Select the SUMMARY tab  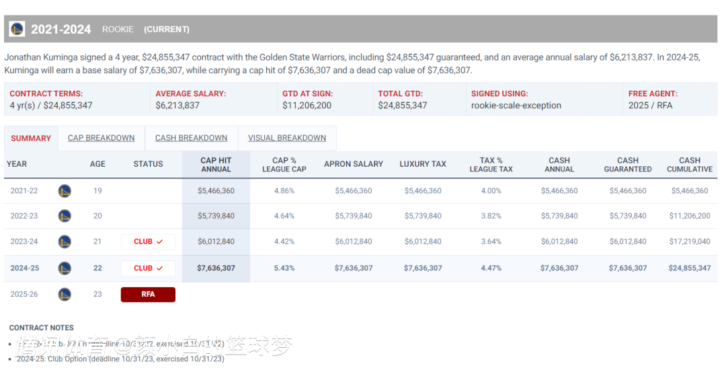(31, 138)
